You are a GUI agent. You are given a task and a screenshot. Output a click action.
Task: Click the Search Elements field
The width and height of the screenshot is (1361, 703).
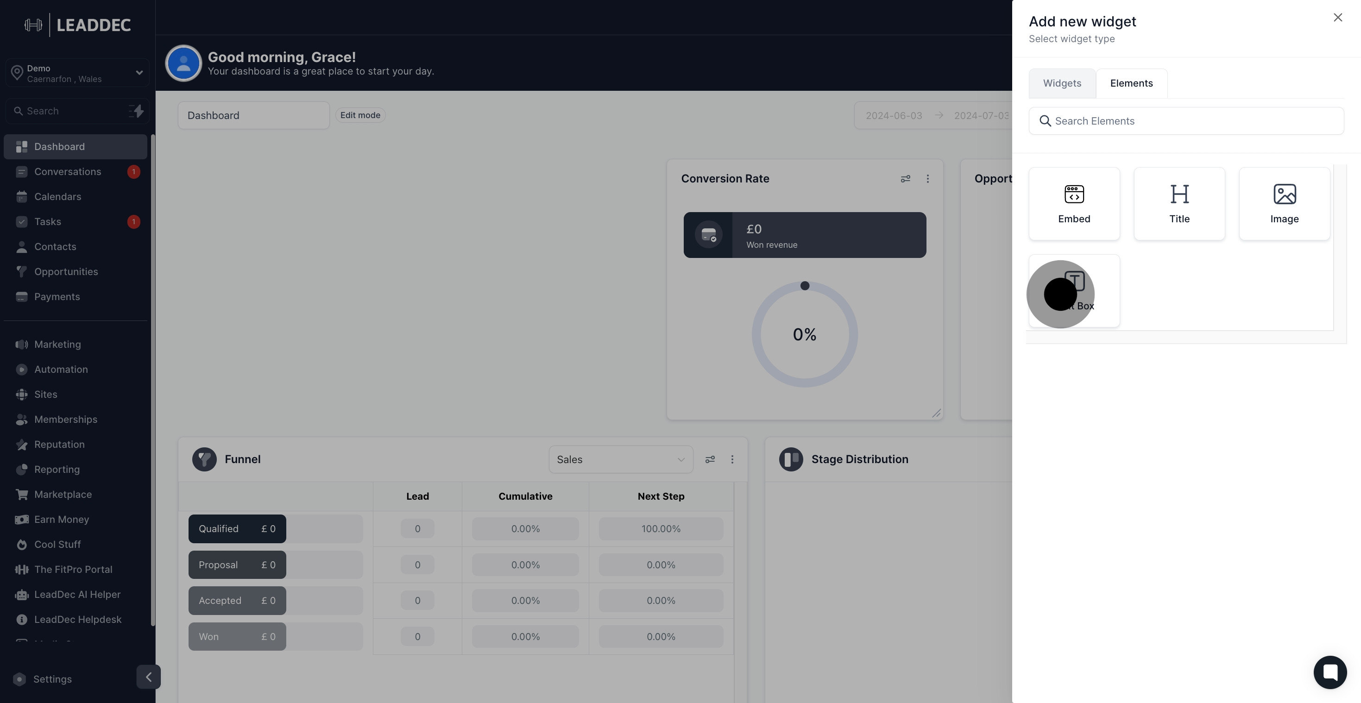tap(1186, 121)
